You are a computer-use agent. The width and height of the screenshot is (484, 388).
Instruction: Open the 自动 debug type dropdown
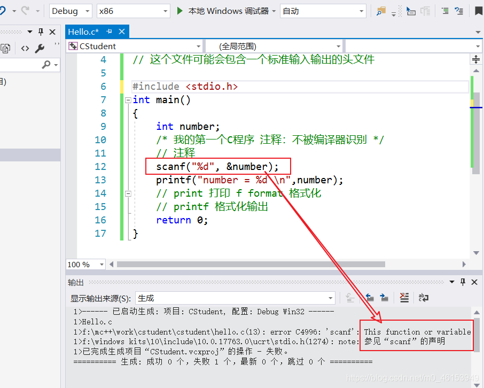point(323,11)
